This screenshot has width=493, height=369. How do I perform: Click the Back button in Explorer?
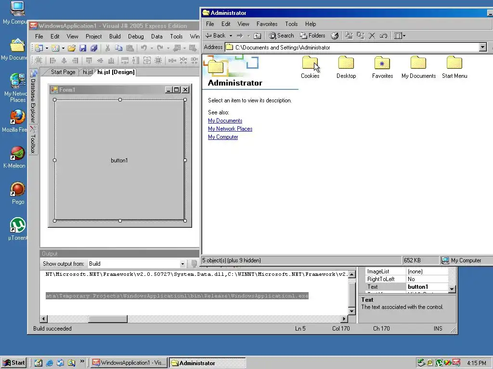pos(216,36)
